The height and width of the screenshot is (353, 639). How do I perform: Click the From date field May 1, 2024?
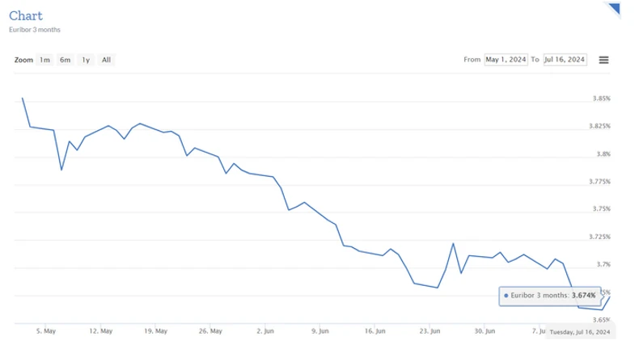coord(506,60)
